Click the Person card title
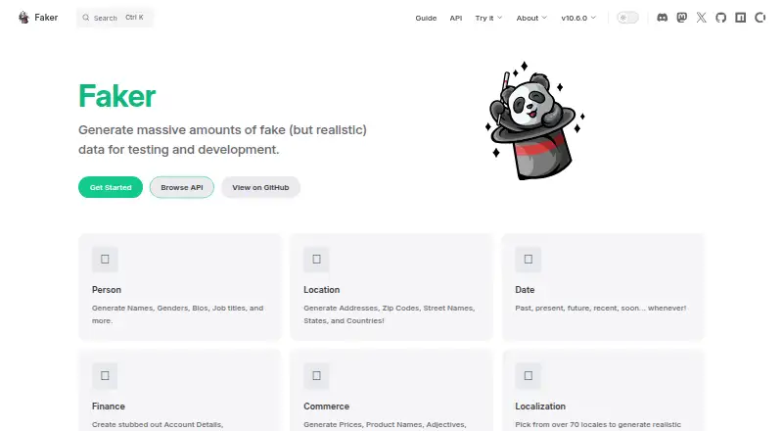The height and width of the screenshot is (431, 783). tap(107, 290)
